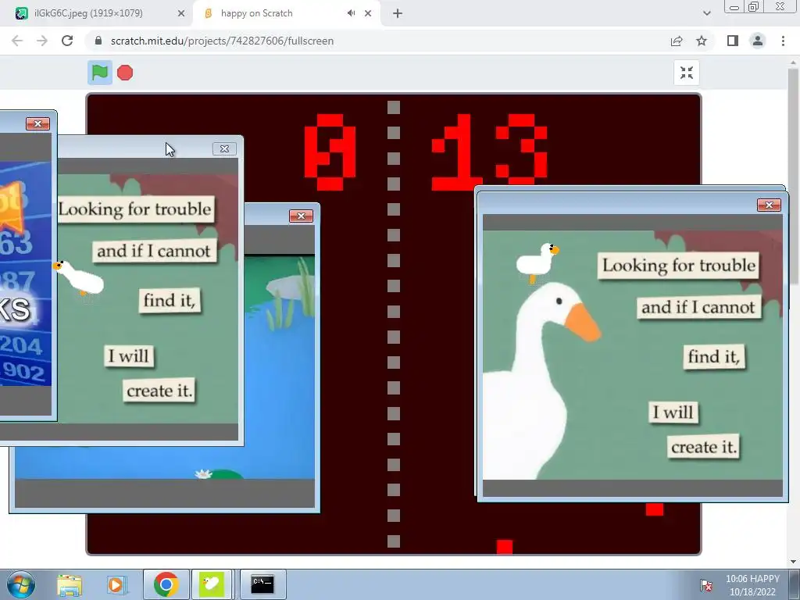Open the command prompt in the taskbar
The width and height of the screenshot is (800, 600).
(262, 584)
